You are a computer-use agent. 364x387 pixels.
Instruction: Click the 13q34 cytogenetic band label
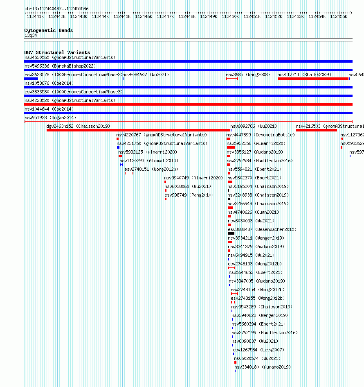pyautogui.click(x=31, y=36)
